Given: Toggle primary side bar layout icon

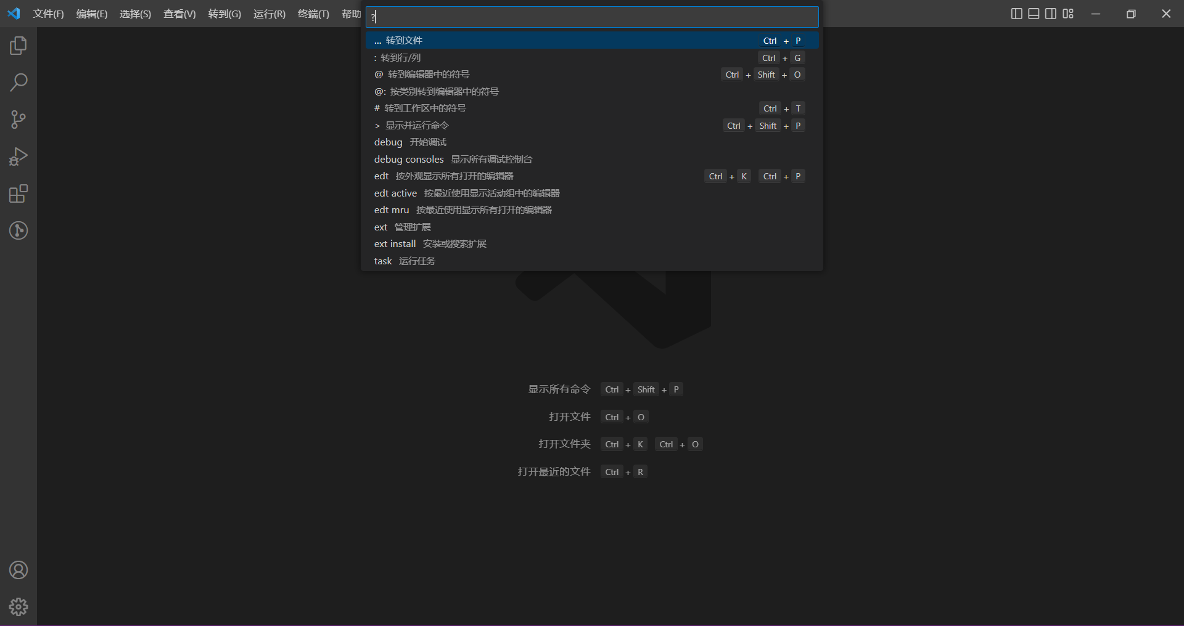Looking at the screenshot, I should pyautogui.click(x=1017, y=14).
